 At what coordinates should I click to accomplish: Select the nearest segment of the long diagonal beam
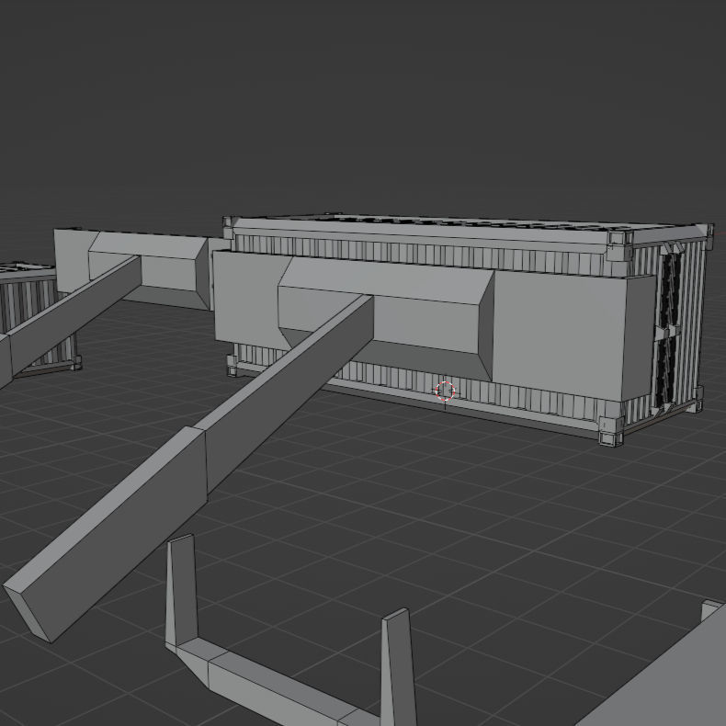(107, 532)
